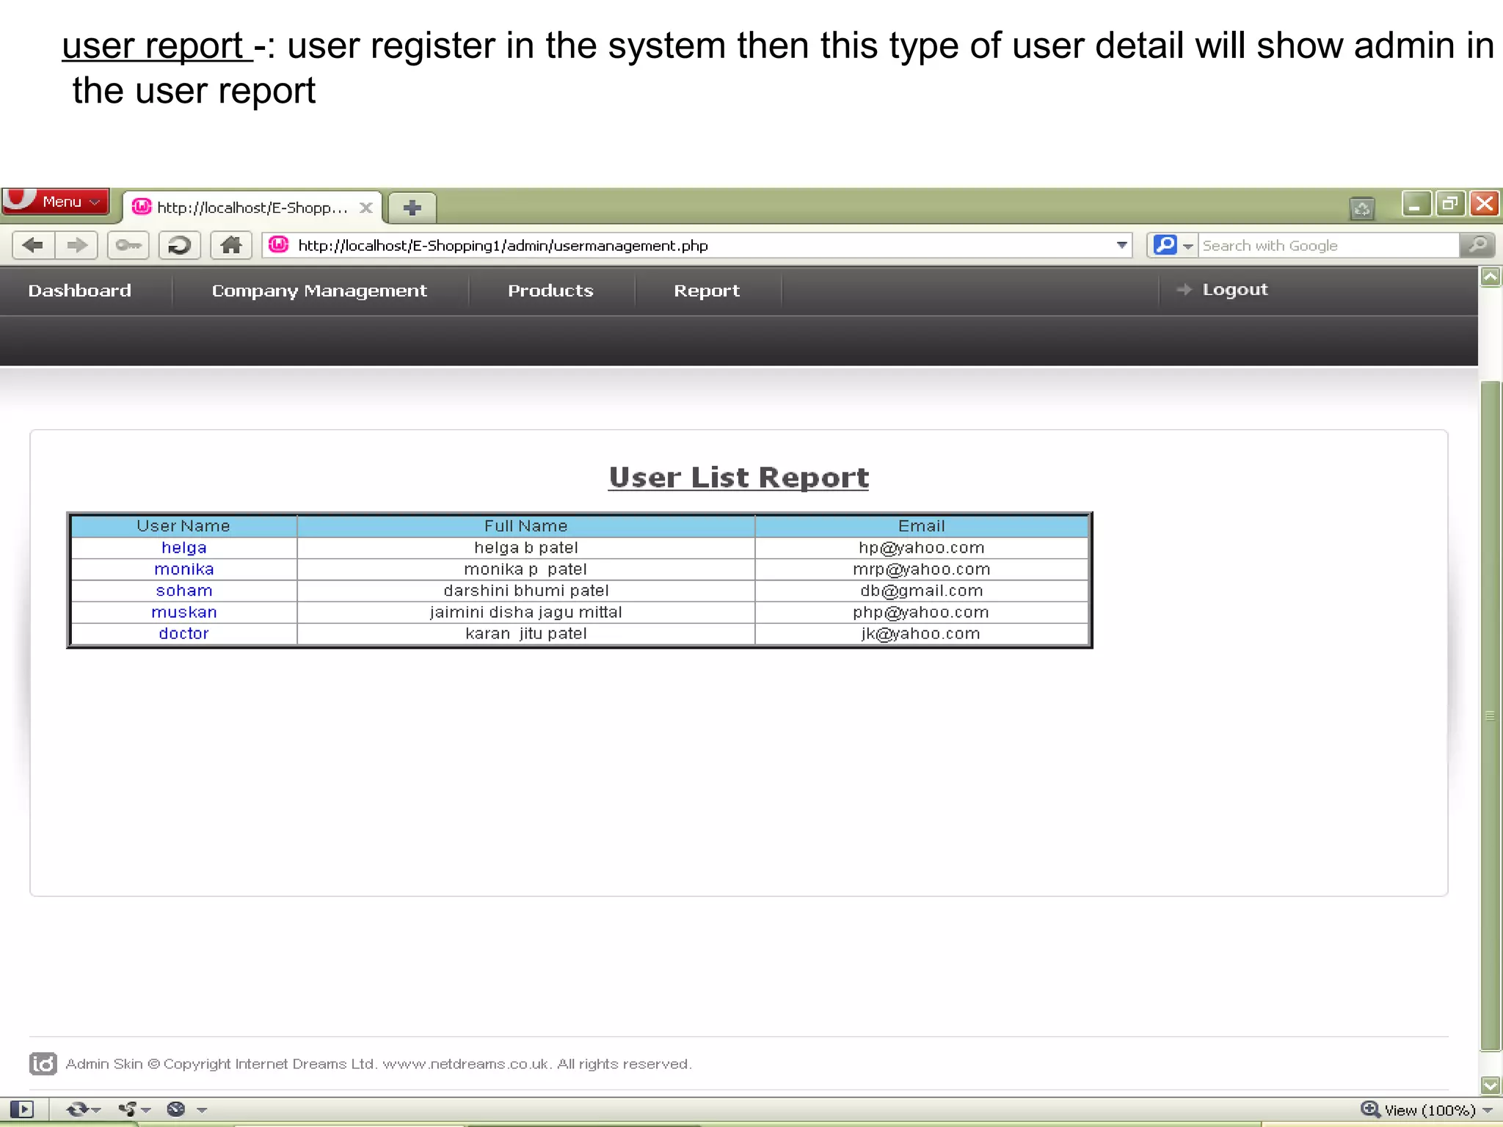This screenshot has height=1127, width=1503.
Task: Open the Products menu
Action: coord(550,291)
